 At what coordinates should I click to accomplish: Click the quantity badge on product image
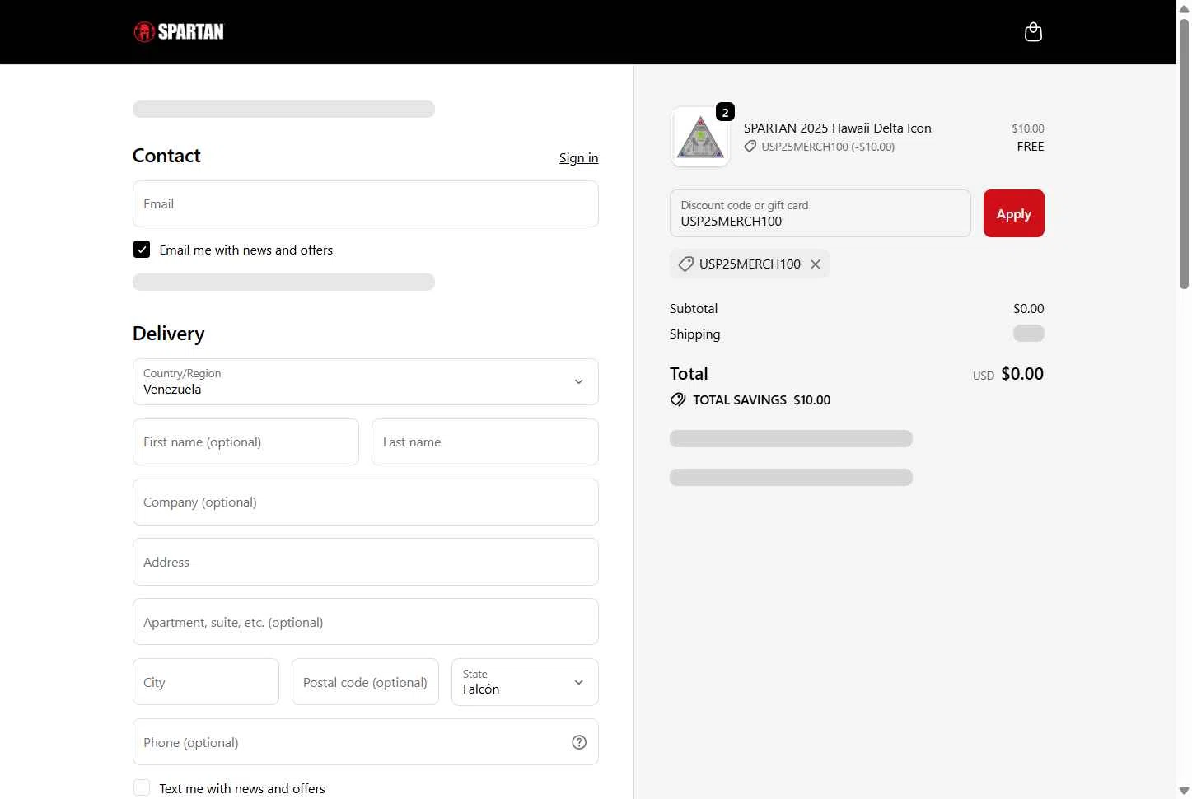(x=725, y=113)
